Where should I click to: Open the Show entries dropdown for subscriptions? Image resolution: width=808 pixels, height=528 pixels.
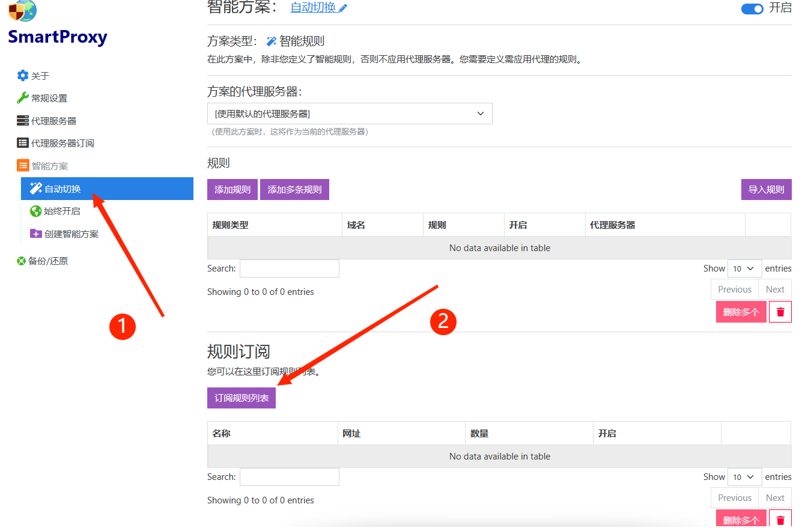744,476
